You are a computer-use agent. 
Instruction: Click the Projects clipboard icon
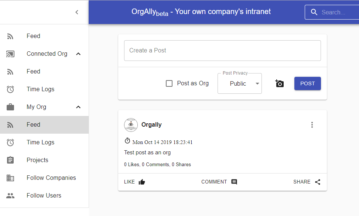(10, 160)
